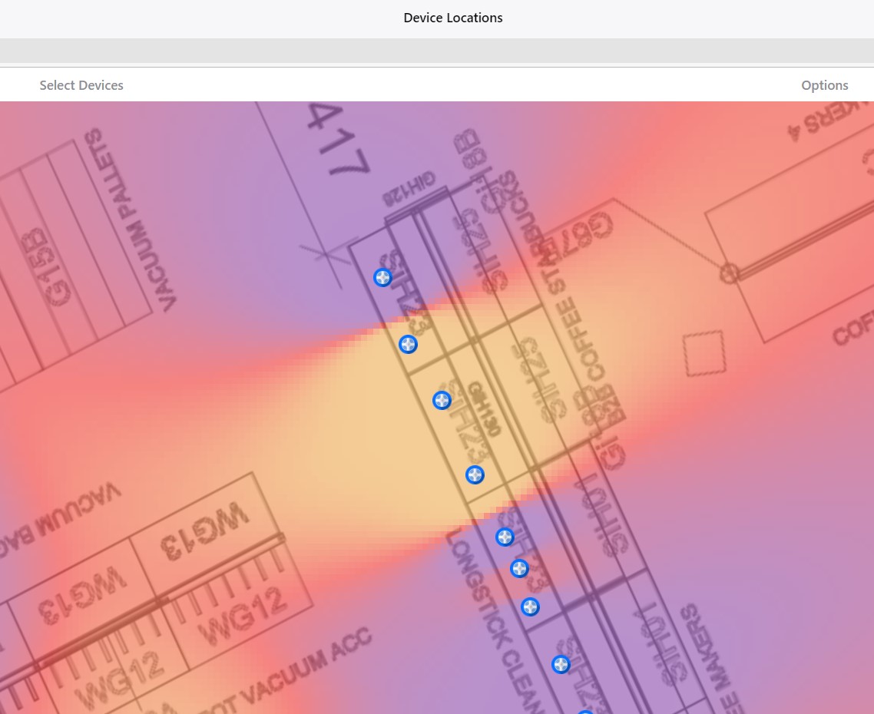This screenshot has height=714, width=874.
Task: Select the topmost device marker near 417
Action: [382, 278]
